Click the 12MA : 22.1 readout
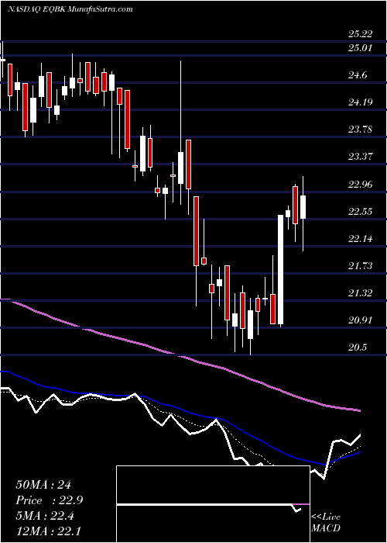Screen dimensions: 387x543 click(x=48, y=531)
